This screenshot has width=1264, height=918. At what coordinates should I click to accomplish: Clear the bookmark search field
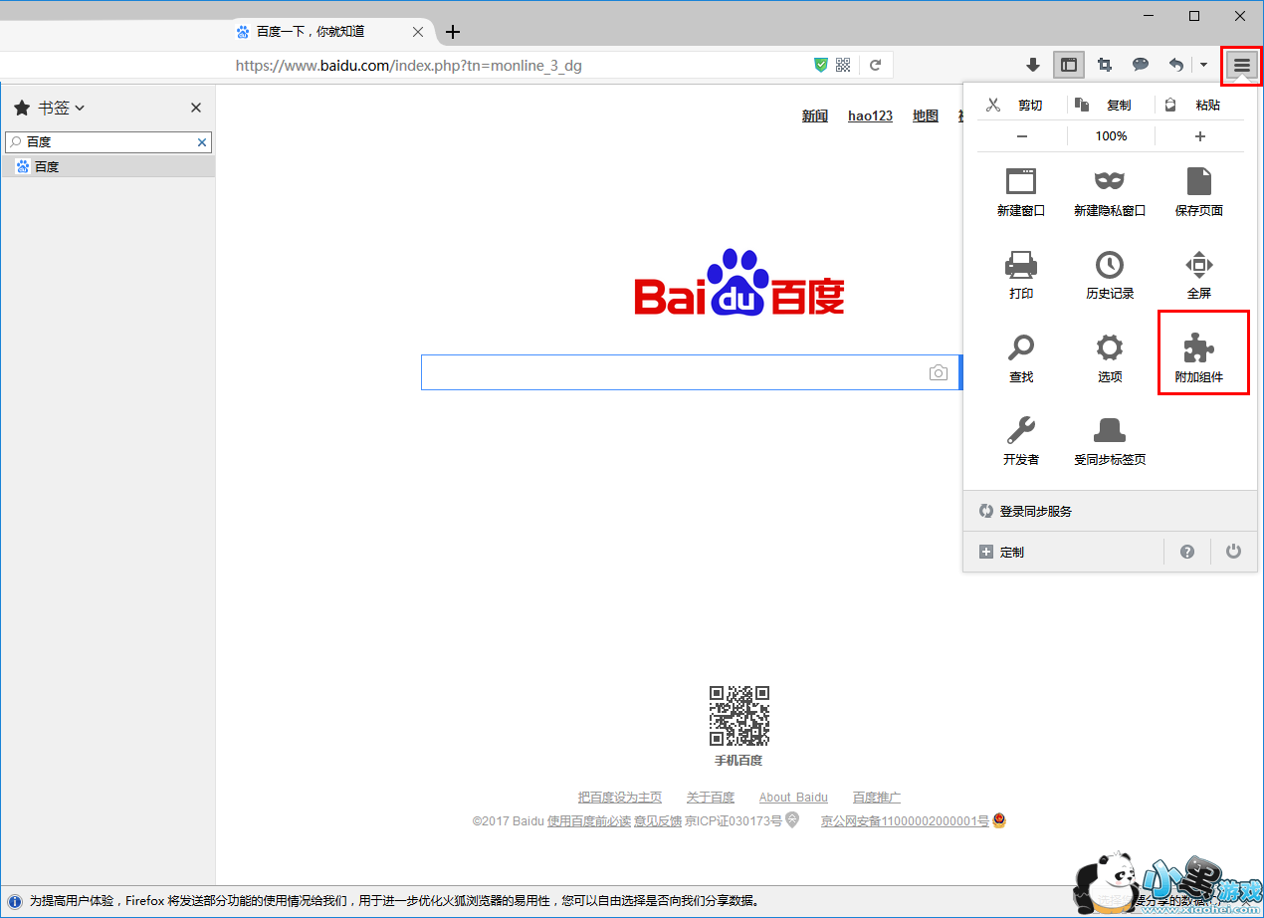point(202,142)
